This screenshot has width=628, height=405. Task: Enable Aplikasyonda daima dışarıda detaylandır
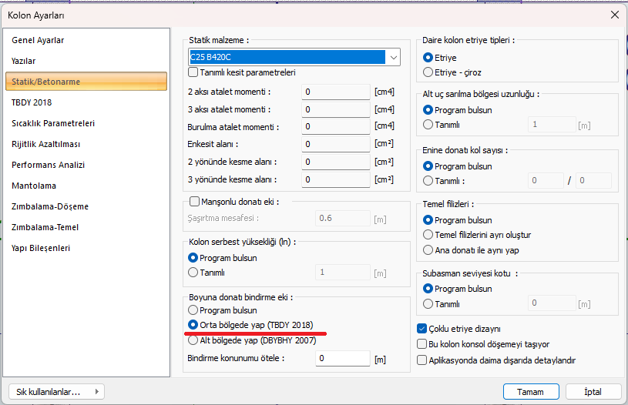(422, 360)
